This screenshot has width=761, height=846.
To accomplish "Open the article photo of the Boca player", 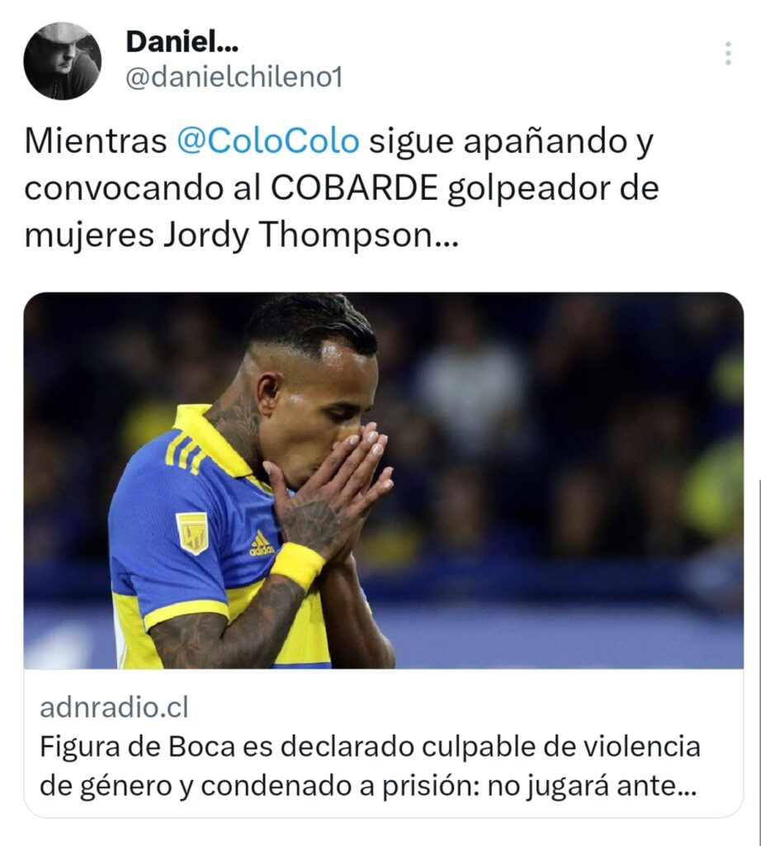I will click(383, 481).
